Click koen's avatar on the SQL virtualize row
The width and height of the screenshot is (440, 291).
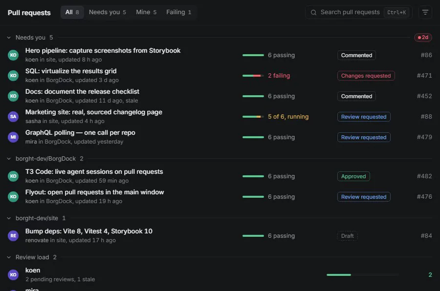tap(13, 75)
